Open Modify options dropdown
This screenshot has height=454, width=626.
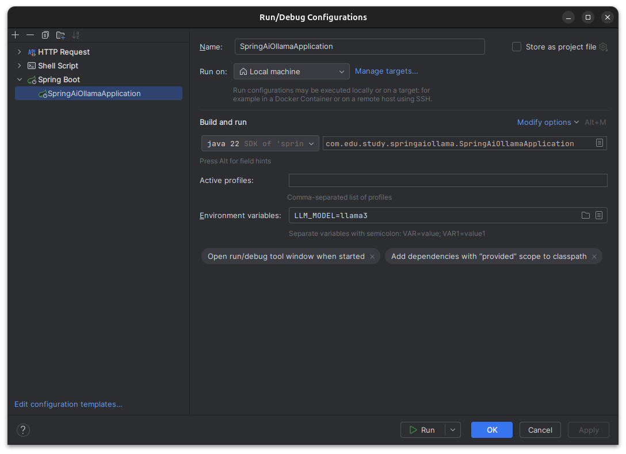click(x=548, y=122)
